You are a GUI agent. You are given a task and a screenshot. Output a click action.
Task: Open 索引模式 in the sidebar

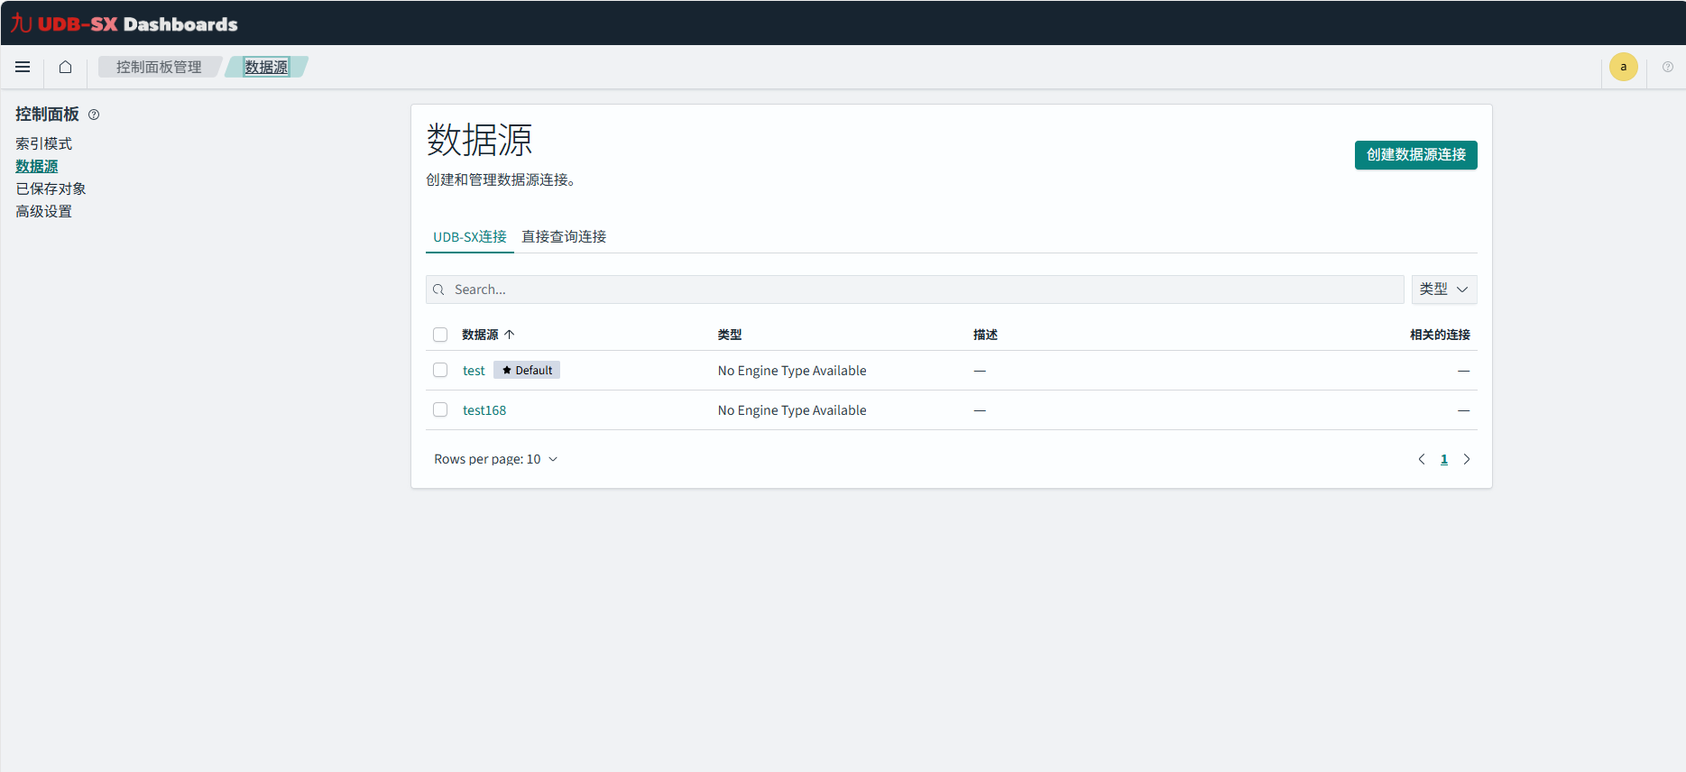tap(43, 143)
